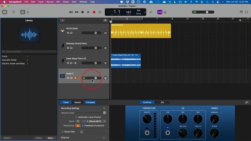Viewport: 251px width, 141px height.
Task: Solo the Audio 2 track
Action: [x=71, y=78]
